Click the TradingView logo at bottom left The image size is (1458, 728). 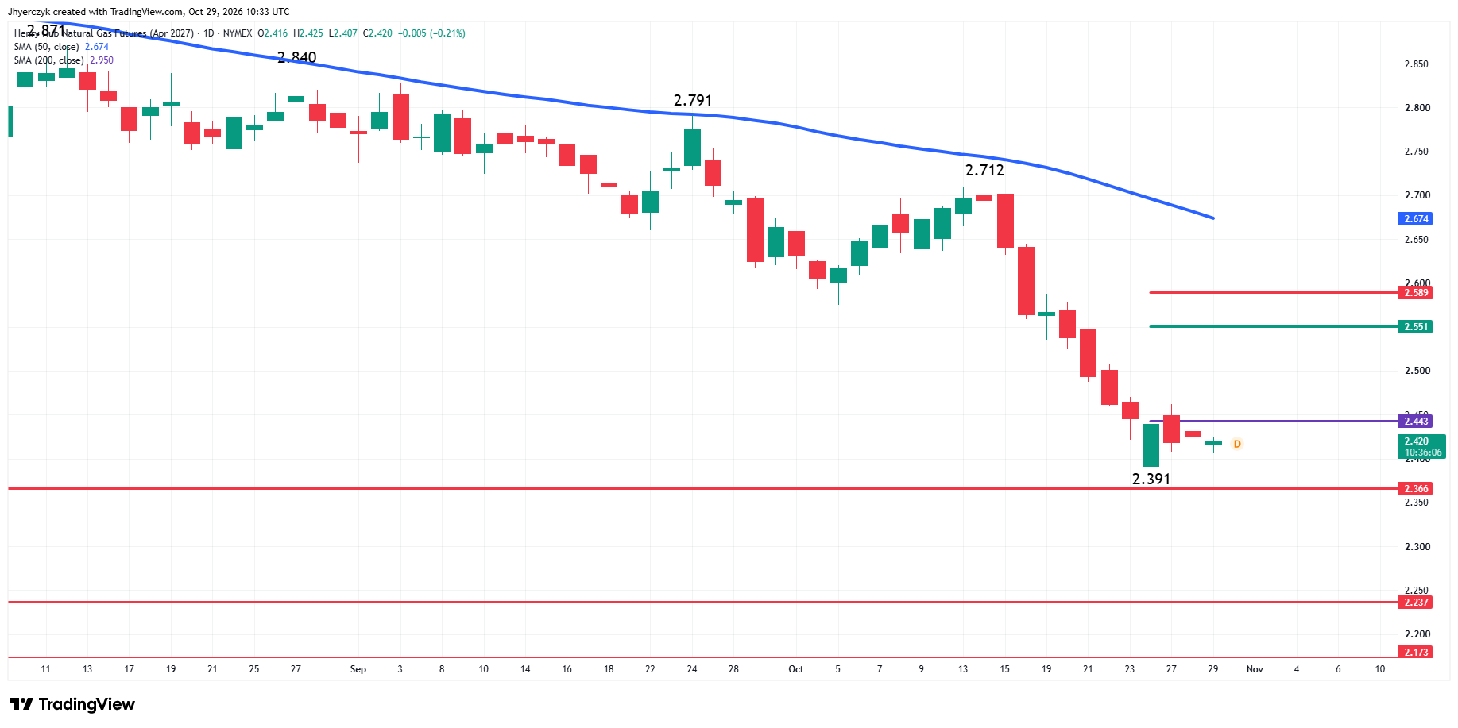point(72,704)
